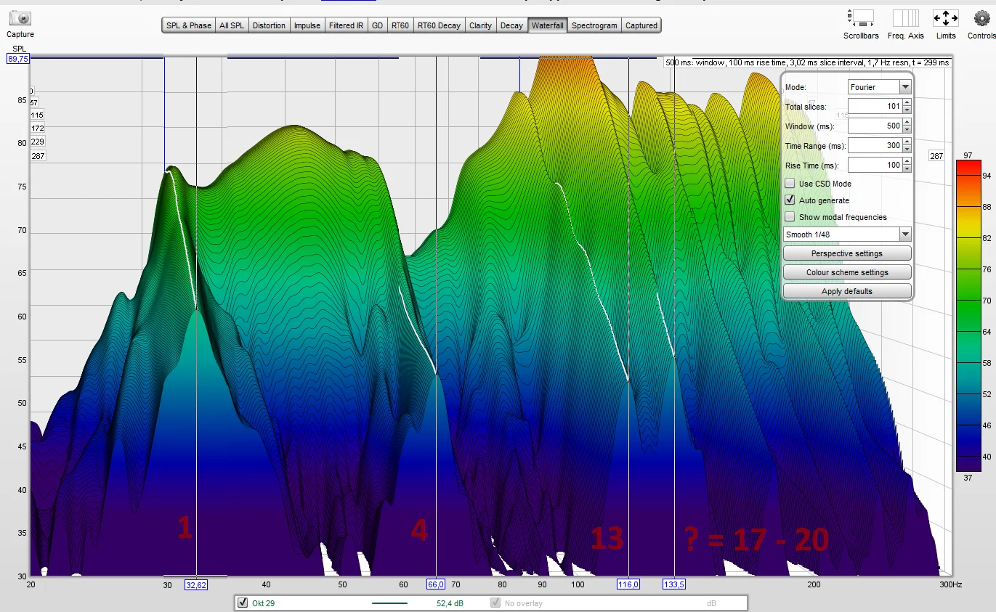
Task: Toggle the Scrollbars icon
Action: (861, 18)
